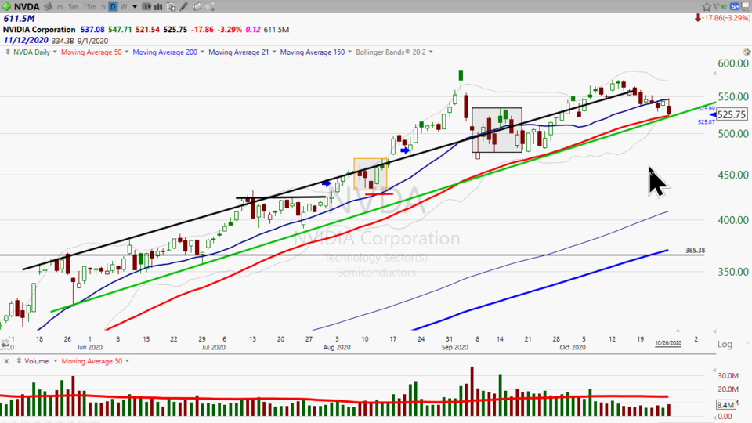Open the chart template T dropdown
The image size is (752, 423).
coord(146,7)
